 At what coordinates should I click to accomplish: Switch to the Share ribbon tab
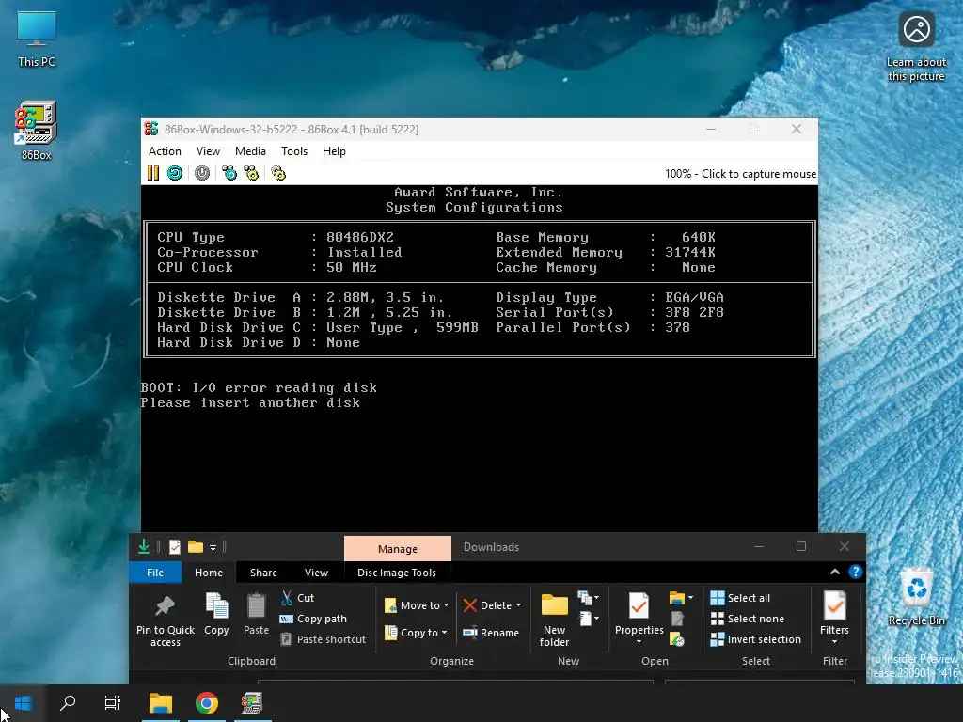point(263,573)
